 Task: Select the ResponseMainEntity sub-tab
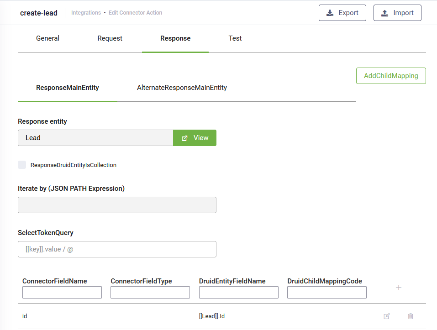tap(68, 88)
